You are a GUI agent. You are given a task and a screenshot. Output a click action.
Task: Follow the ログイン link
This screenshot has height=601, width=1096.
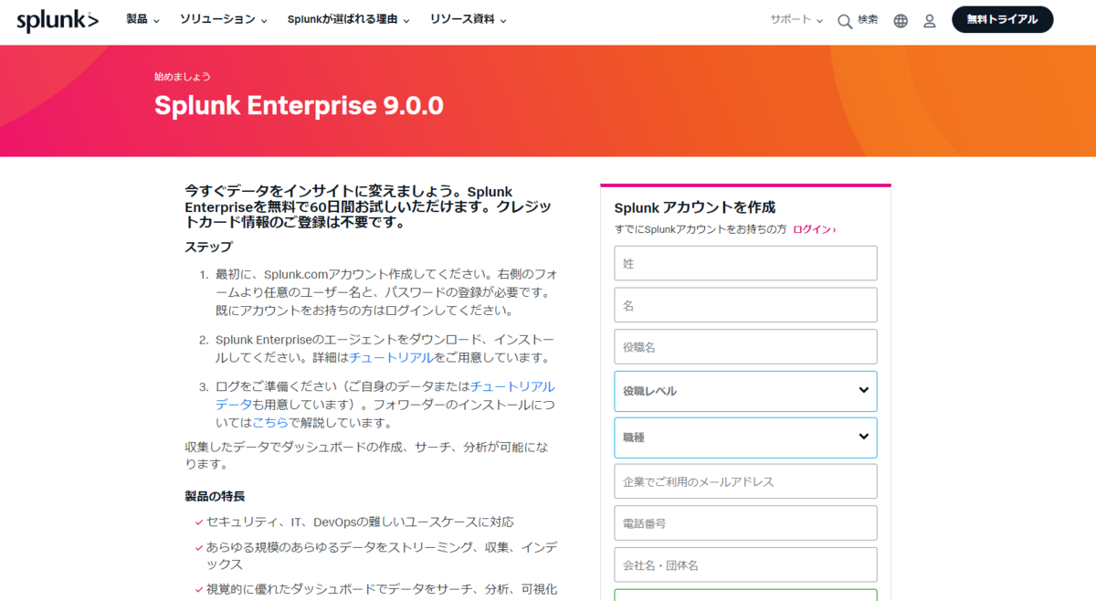click(814, 229)
